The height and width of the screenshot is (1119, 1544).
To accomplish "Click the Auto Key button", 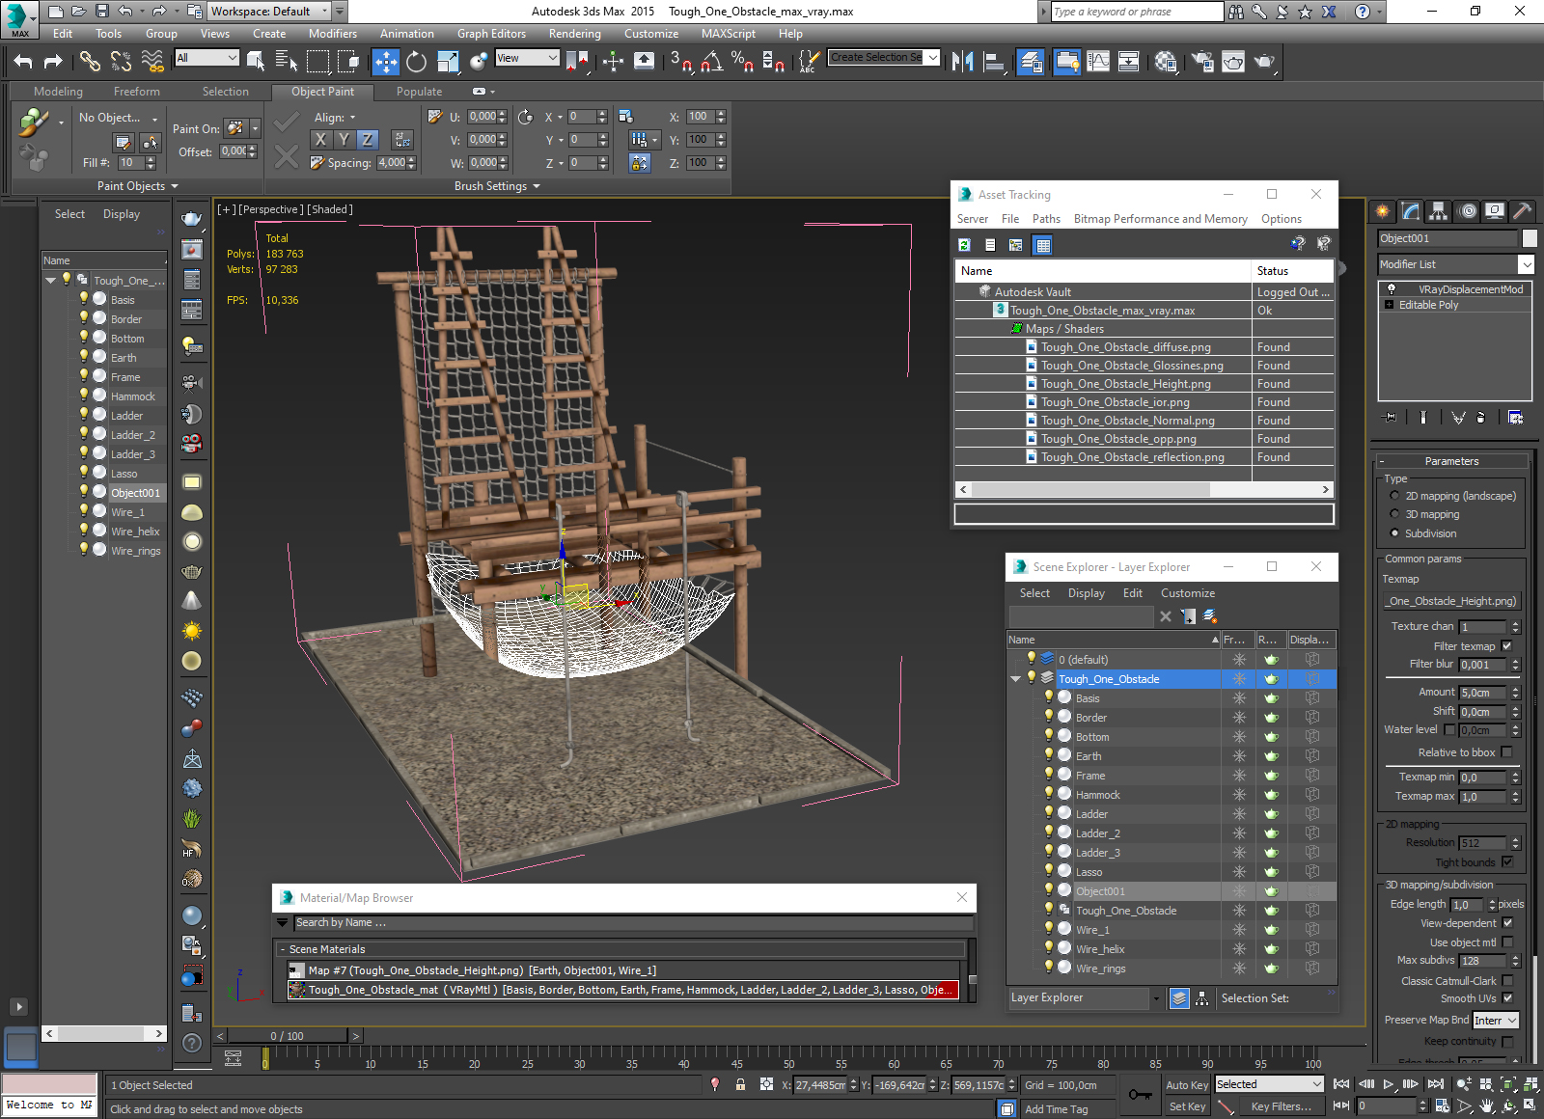I will (1187, 1085).
